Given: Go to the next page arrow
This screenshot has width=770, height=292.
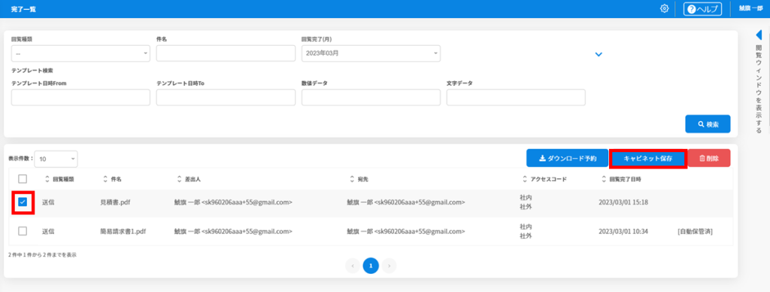Looking at the screenshot, I should (389, 266).
